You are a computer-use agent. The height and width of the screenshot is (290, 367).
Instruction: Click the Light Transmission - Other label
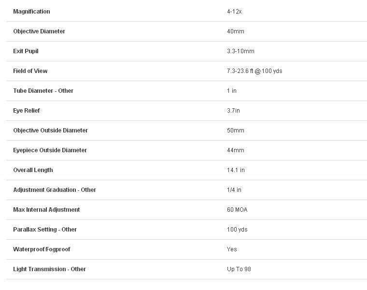point(49,269)
